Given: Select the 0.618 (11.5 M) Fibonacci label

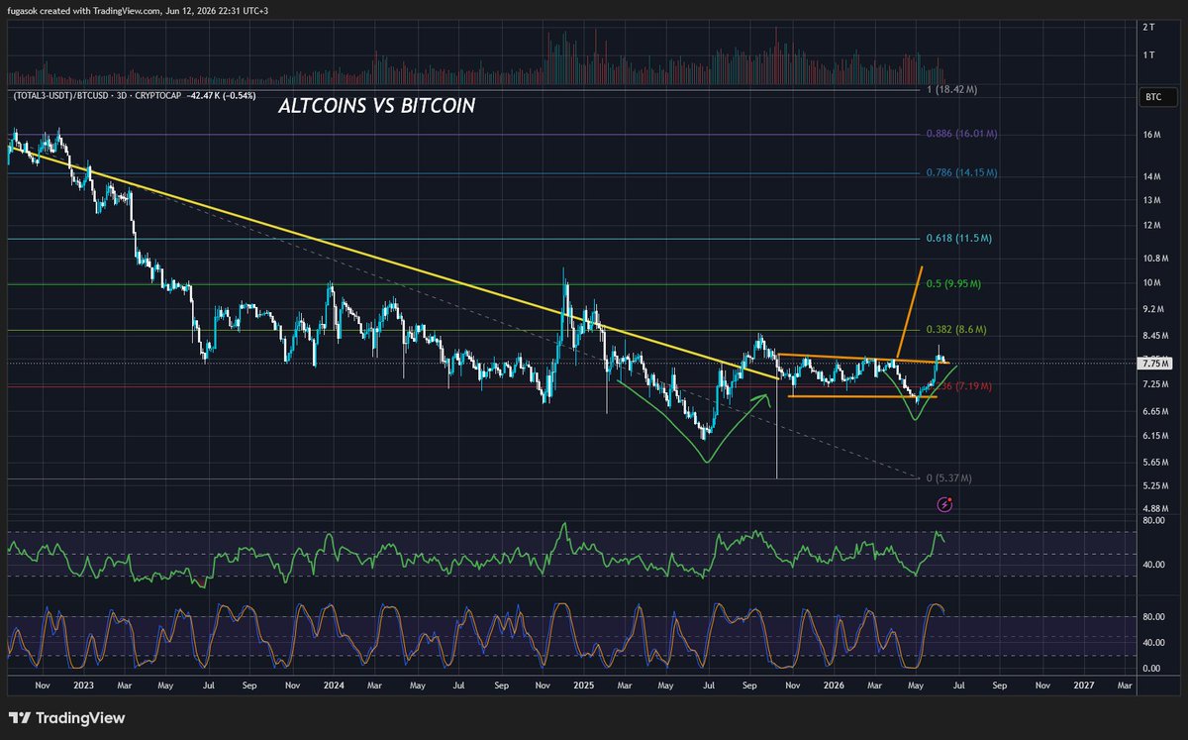Looking at the screenshot, I should click(959, 239).
